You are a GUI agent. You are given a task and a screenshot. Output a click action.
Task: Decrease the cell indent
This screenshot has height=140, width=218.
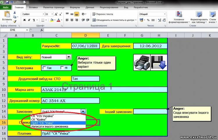(83, 20)
